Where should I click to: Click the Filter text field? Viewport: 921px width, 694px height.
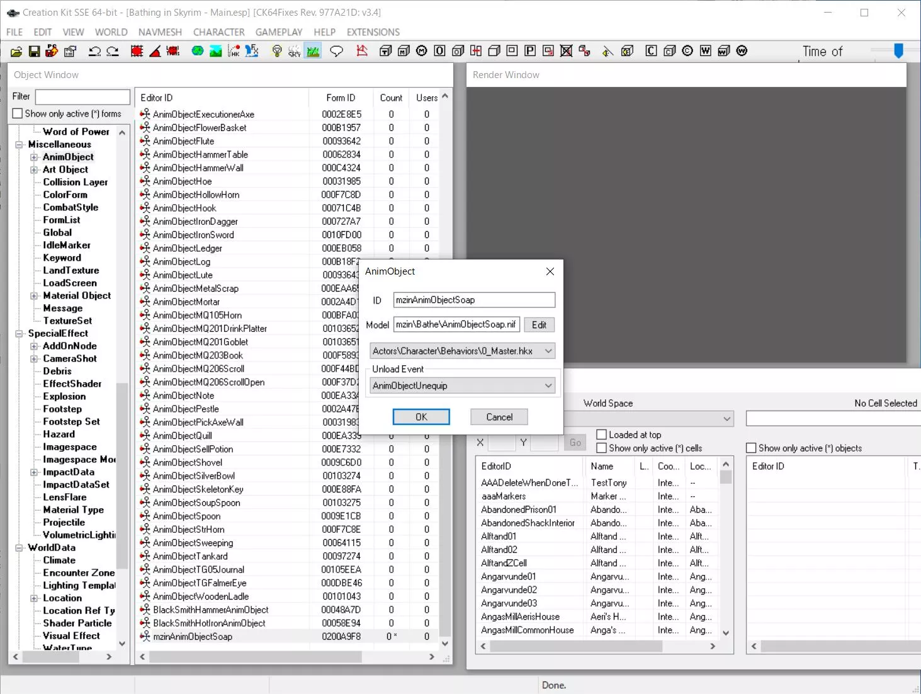(82, 96)
